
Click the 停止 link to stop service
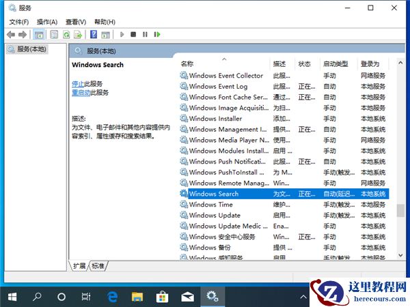click(78, 84)
